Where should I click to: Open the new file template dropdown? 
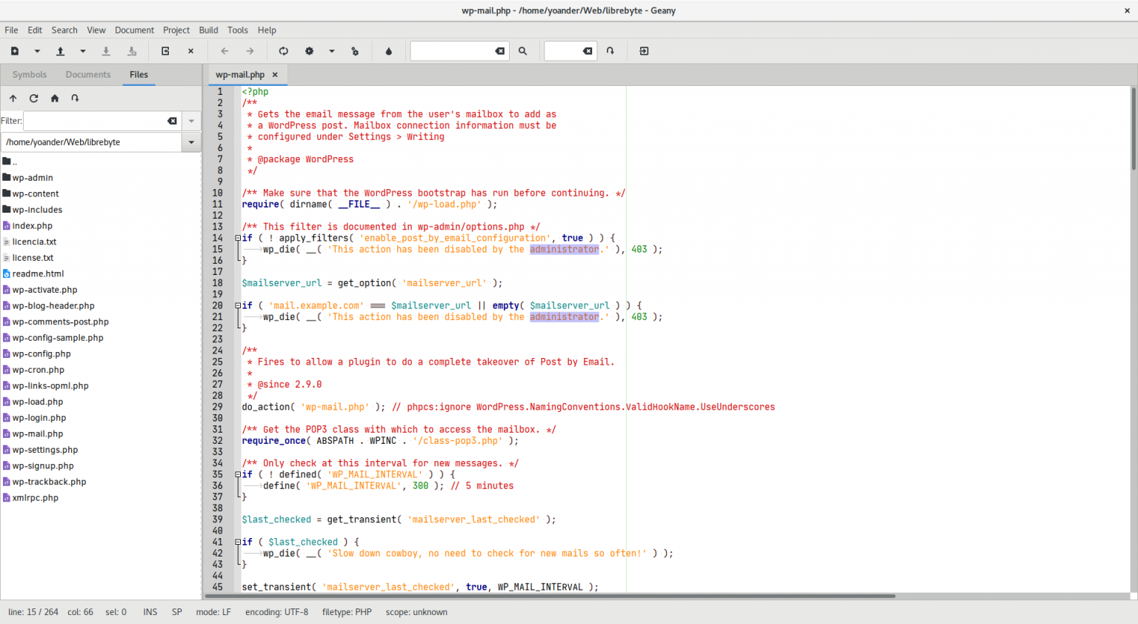[x=36, y=50]
